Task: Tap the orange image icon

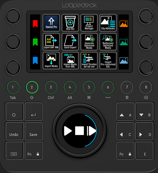Action: click(124, 24)
